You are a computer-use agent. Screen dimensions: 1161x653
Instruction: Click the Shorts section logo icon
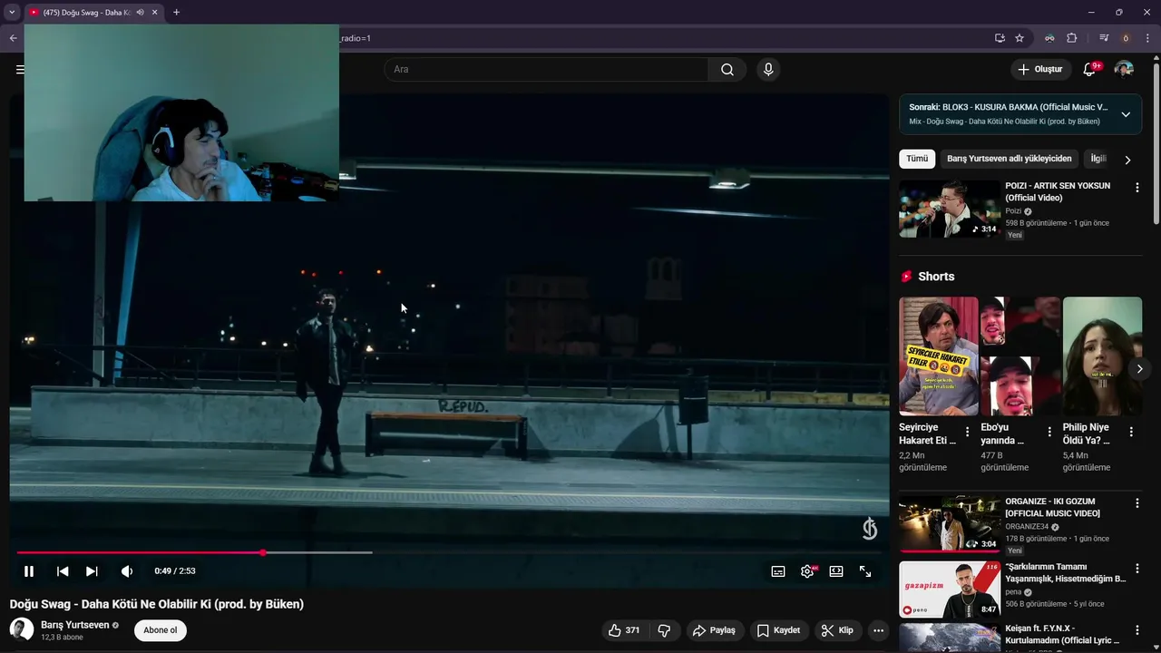click(906, 277)
